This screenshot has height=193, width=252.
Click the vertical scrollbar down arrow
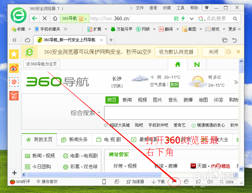[x=241, y=169]
